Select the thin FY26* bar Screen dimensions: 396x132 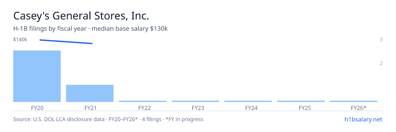[x=354, y=101]
